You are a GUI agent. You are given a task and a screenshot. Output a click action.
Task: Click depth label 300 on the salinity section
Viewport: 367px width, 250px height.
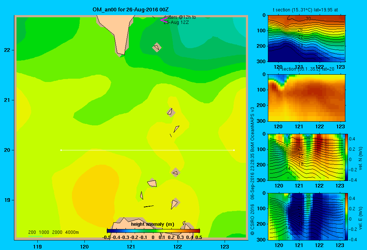pyautogui.click(x=261, y=121)
